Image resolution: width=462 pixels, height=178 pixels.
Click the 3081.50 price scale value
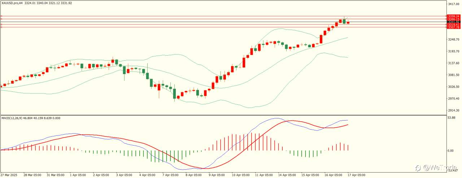tap(453, 75)
